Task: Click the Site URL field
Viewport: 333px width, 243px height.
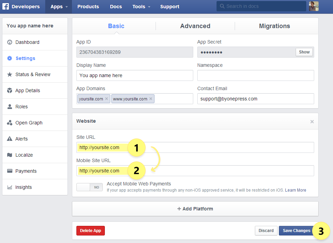Action: point(195,147)
